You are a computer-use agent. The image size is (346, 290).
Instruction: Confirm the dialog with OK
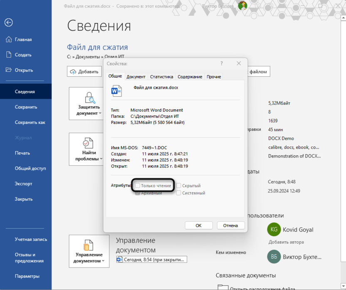coord(199,225)
